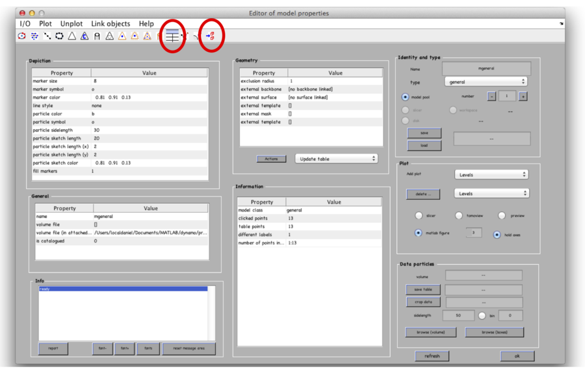Select the model pool radio button
Viewport: 585px width, 373px height.
[x=406, y=97]
